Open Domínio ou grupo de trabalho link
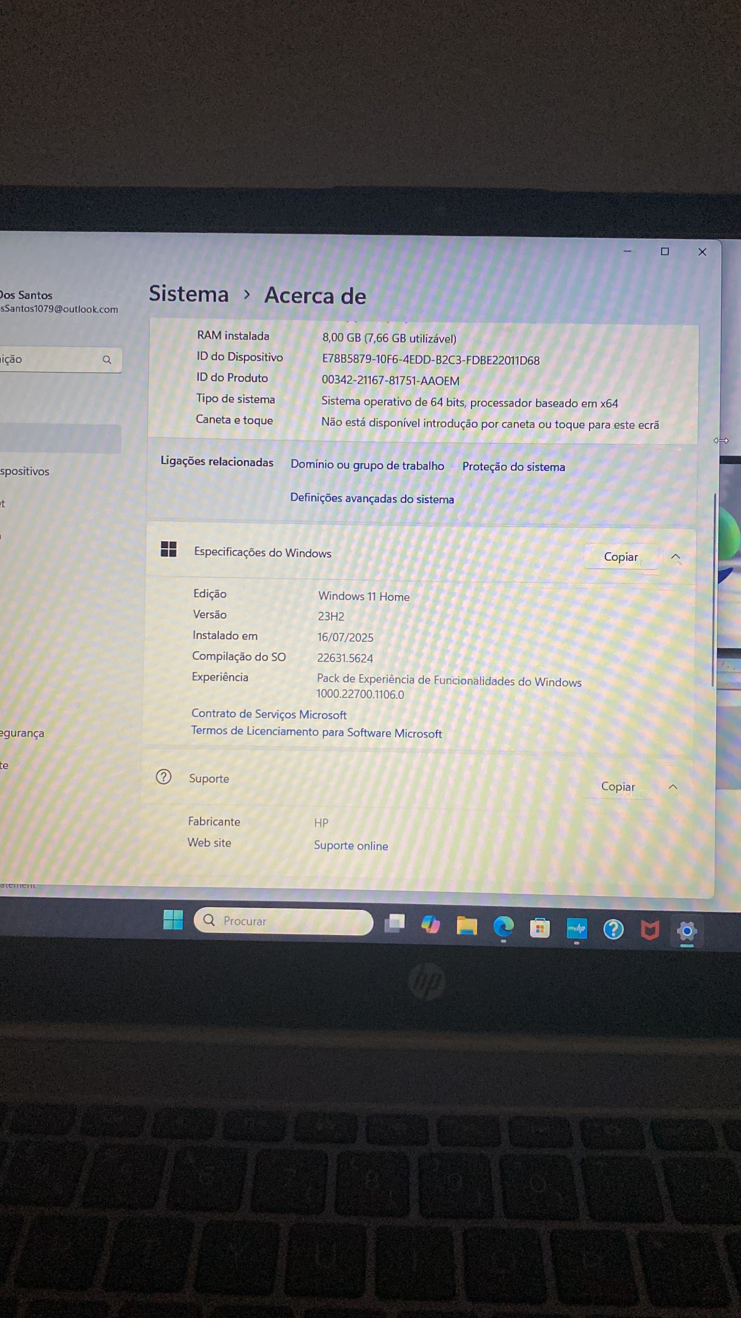Image resolution: width=741 pixels, height=1318 pixels. coord(367,465)
